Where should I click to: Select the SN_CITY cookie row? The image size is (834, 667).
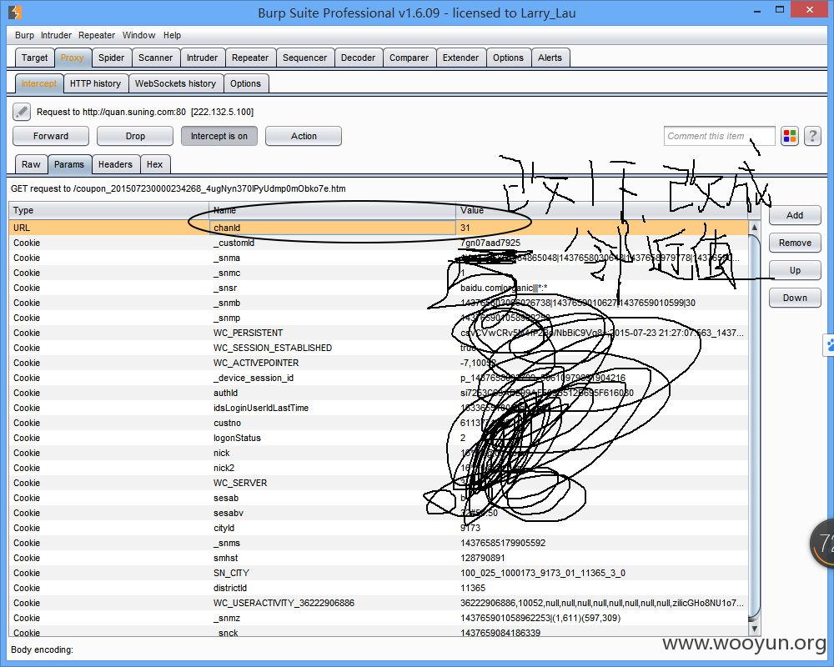point(378,573)
